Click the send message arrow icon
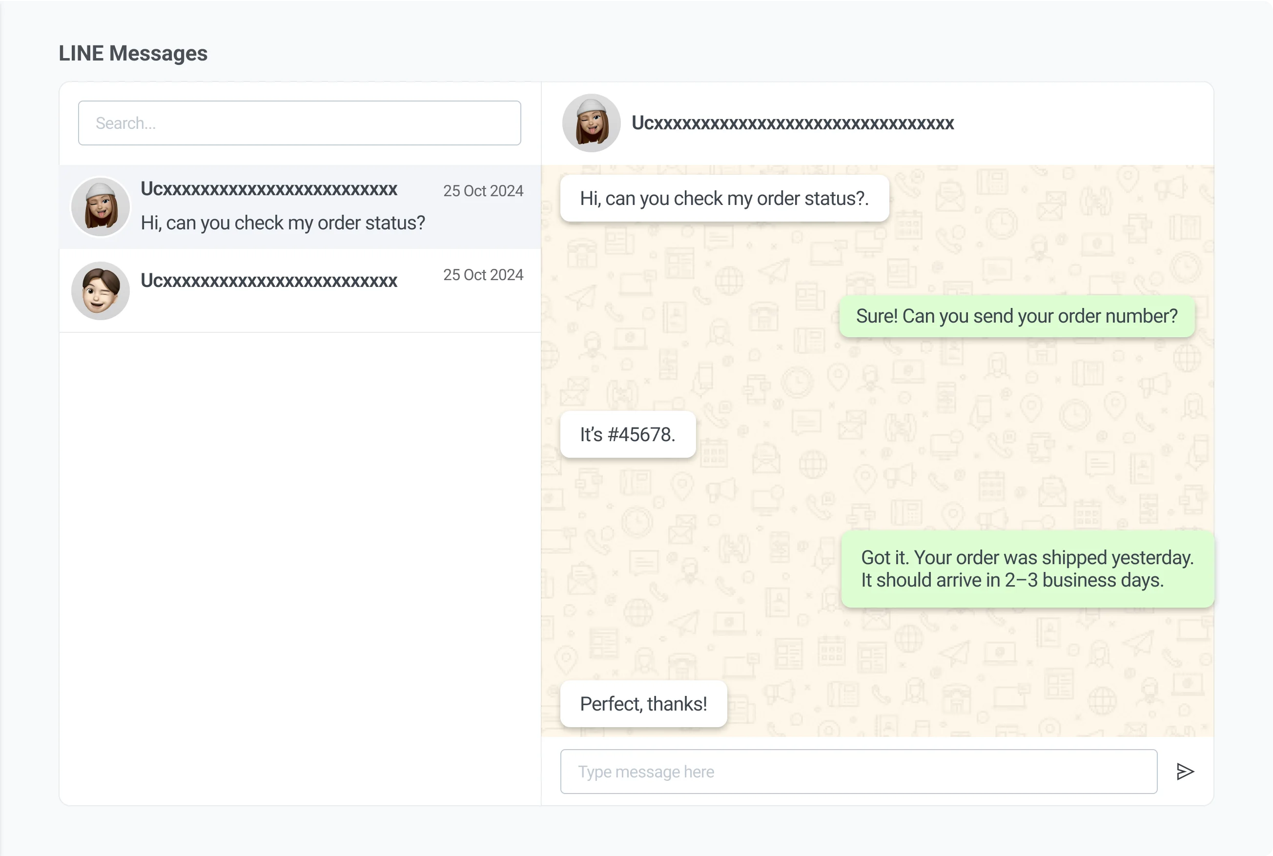 (1185, 772)
